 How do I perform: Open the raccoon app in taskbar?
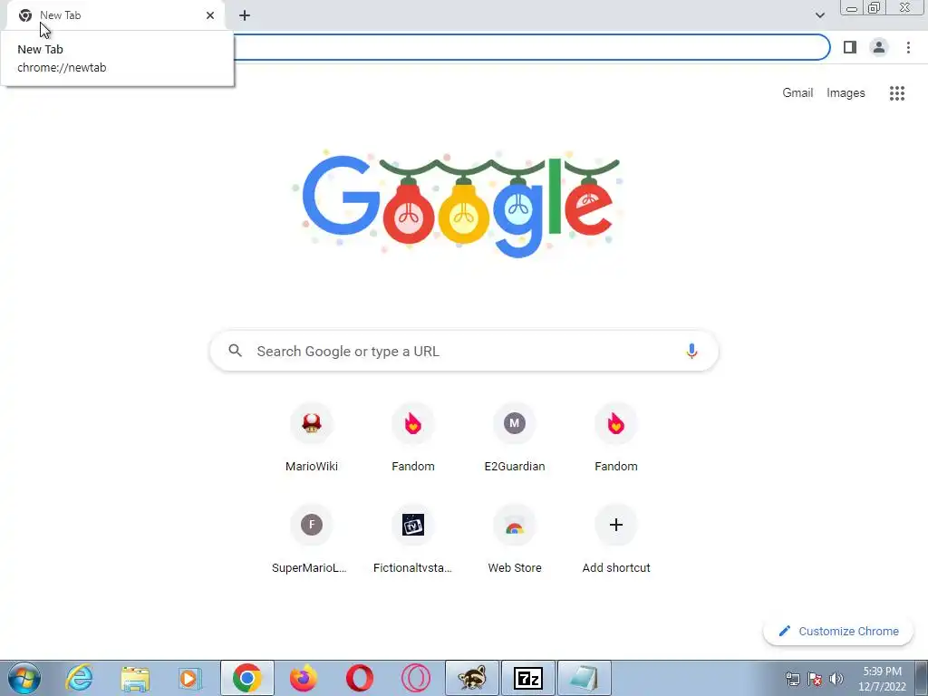point(471,678)
